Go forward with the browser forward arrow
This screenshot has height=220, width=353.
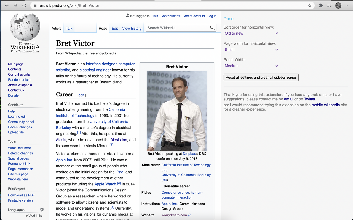15,5
